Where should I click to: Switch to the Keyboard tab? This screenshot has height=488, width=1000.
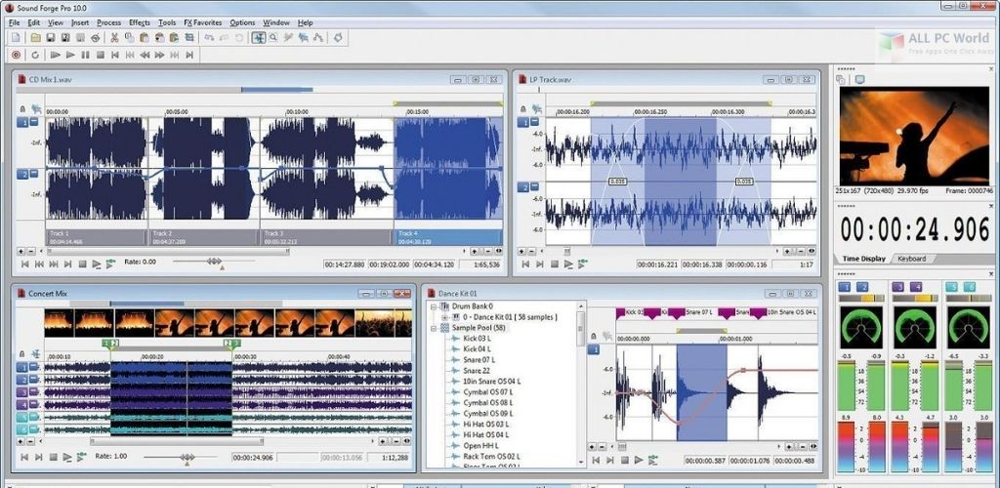(x=912, y=259)
